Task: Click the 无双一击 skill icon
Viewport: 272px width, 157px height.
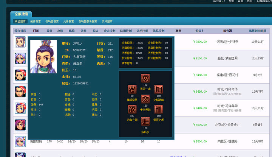Action: pyautogui.click(x=145, y=78)
